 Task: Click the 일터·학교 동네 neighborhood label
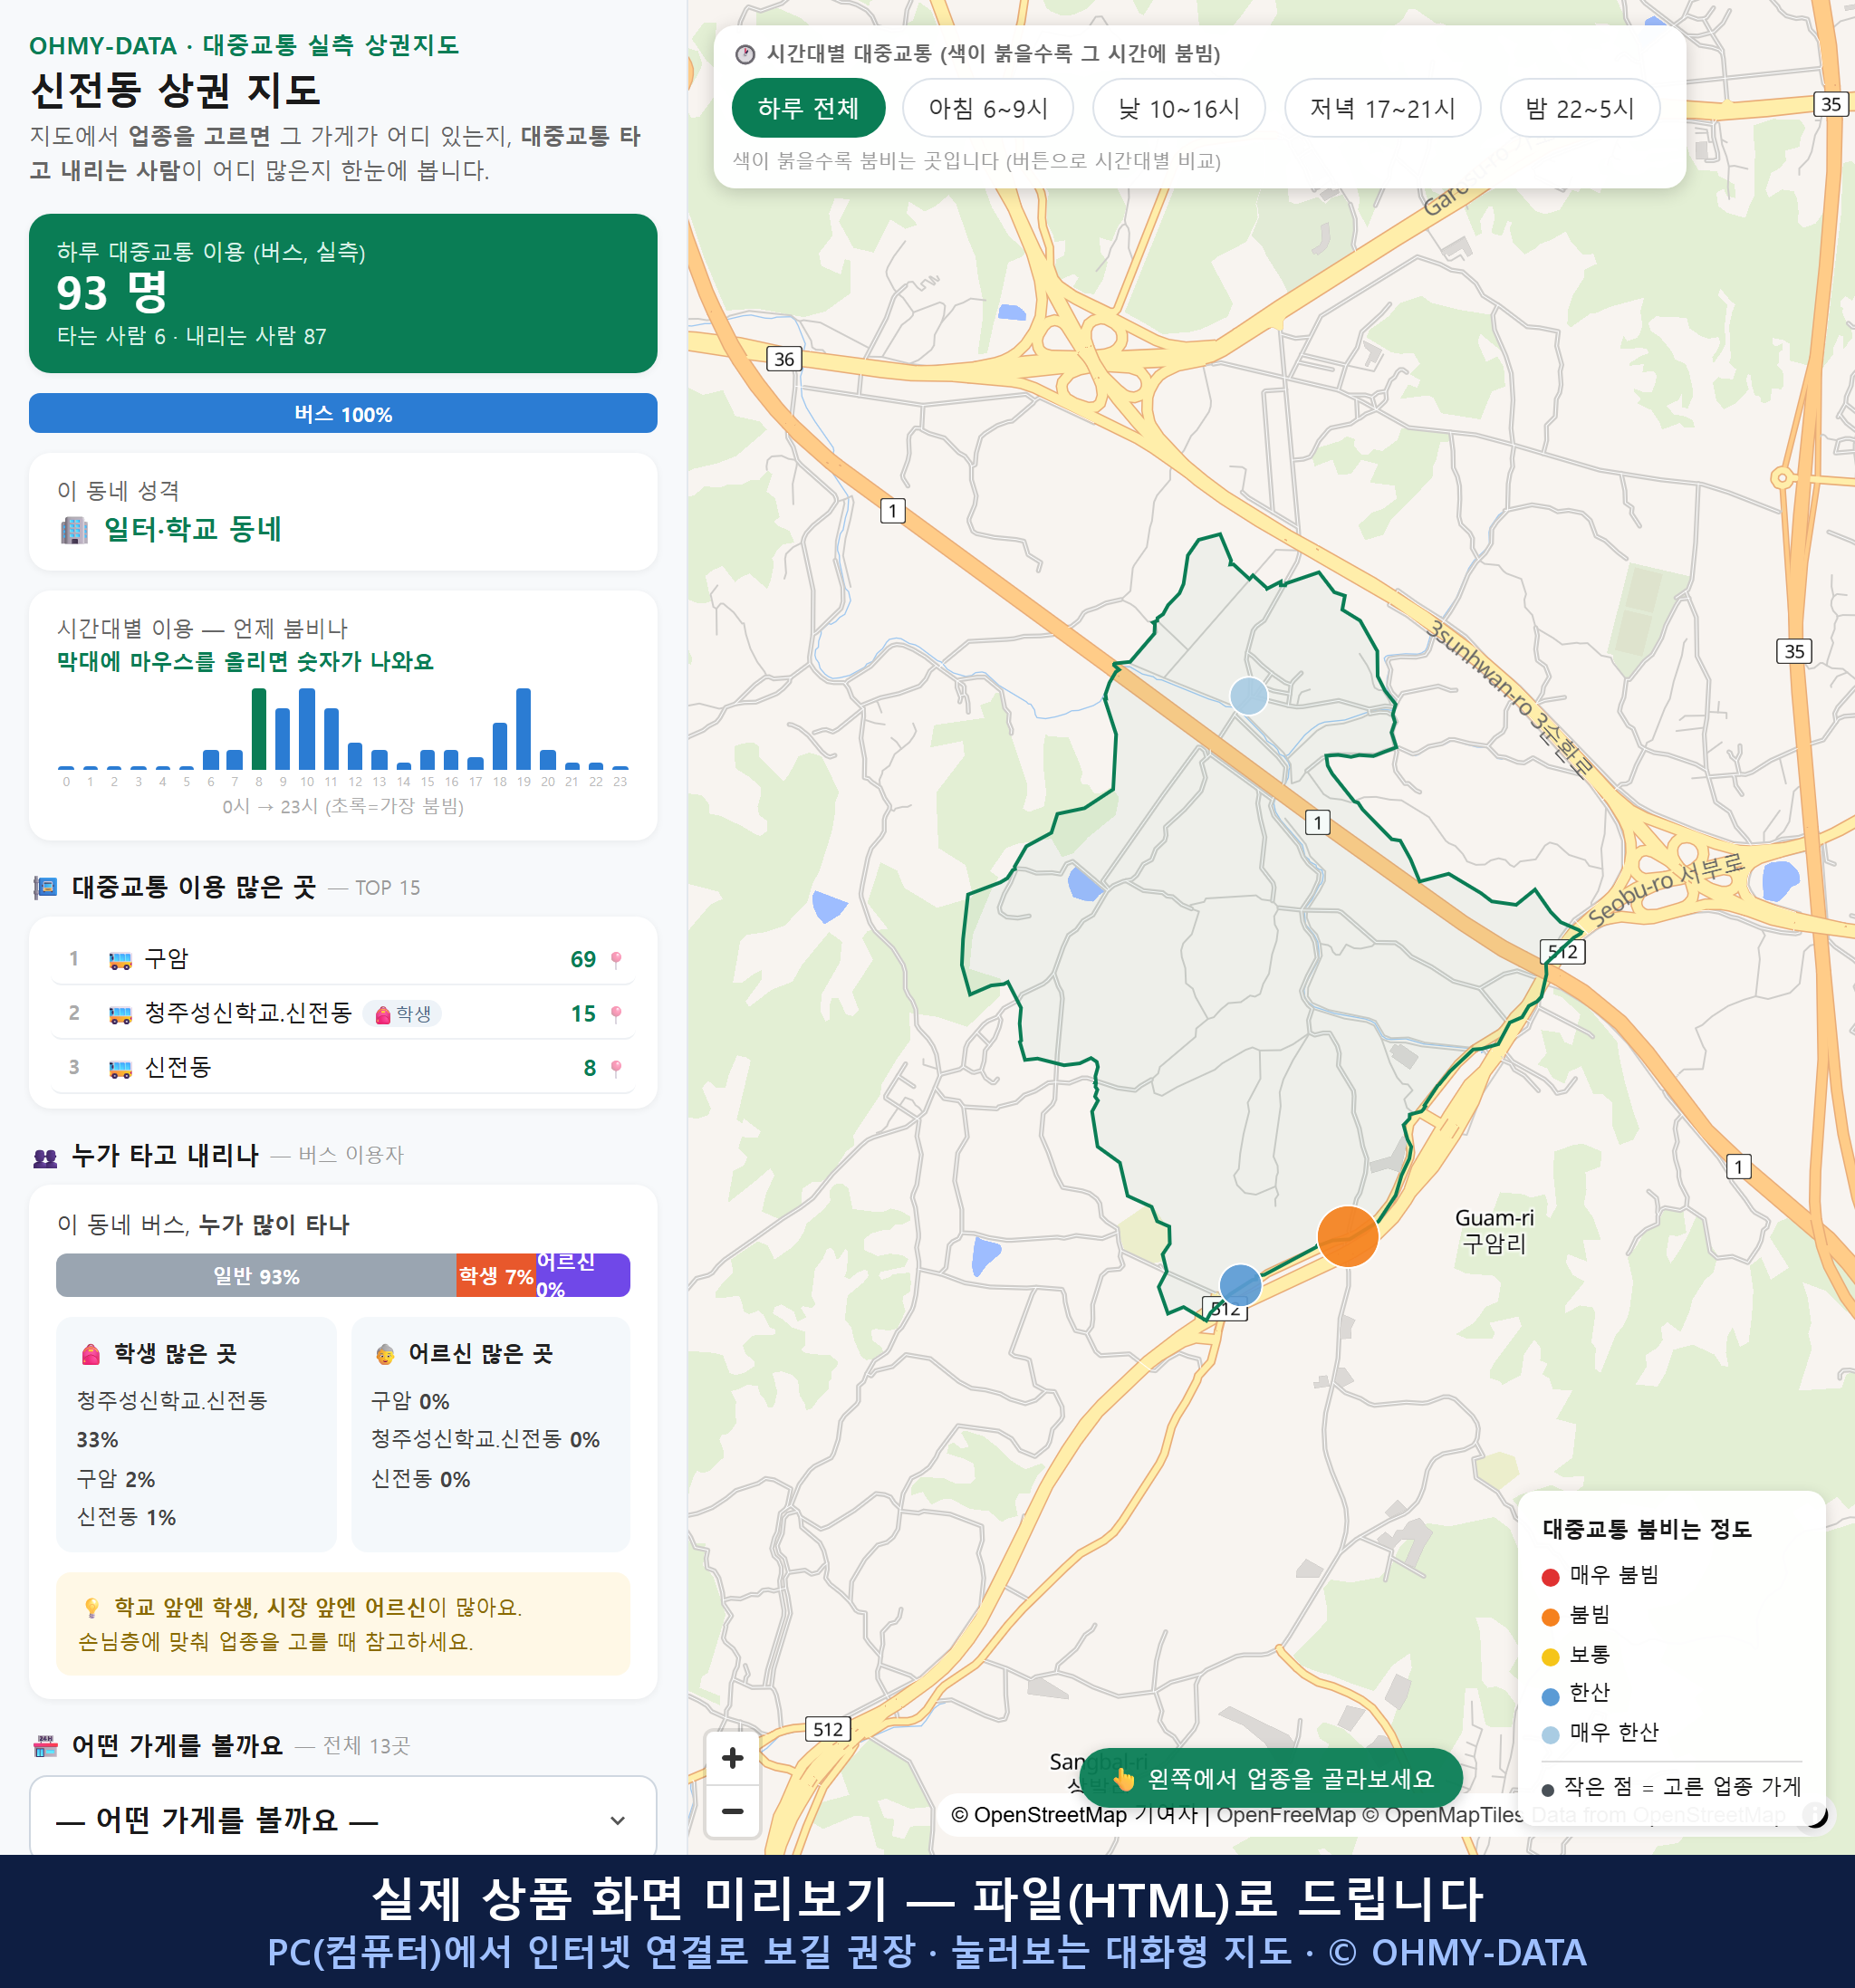pos(192,529)
